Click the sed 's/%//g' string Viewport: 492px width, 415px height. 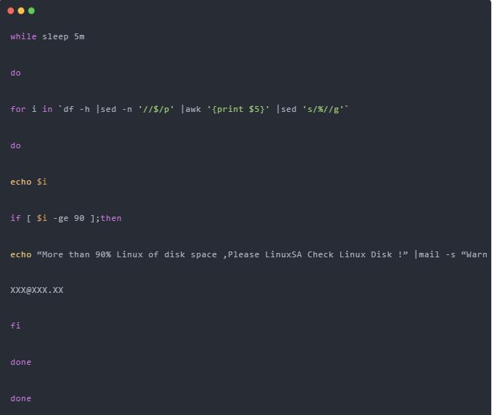coord(323,109)
